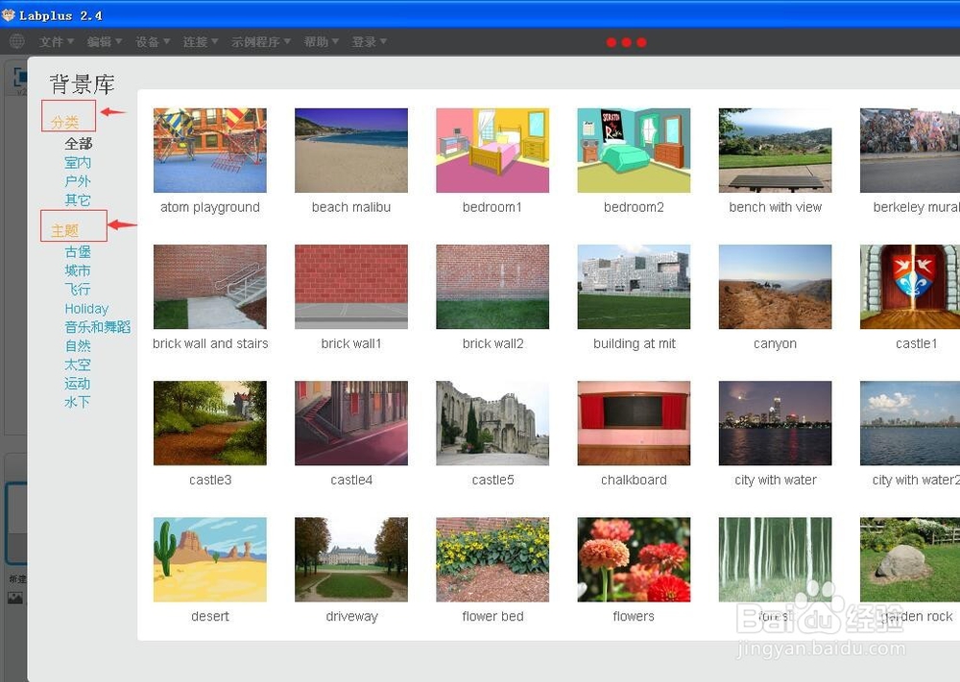
Task: Choose the castle1 backdrop
Action: [910, 287]
